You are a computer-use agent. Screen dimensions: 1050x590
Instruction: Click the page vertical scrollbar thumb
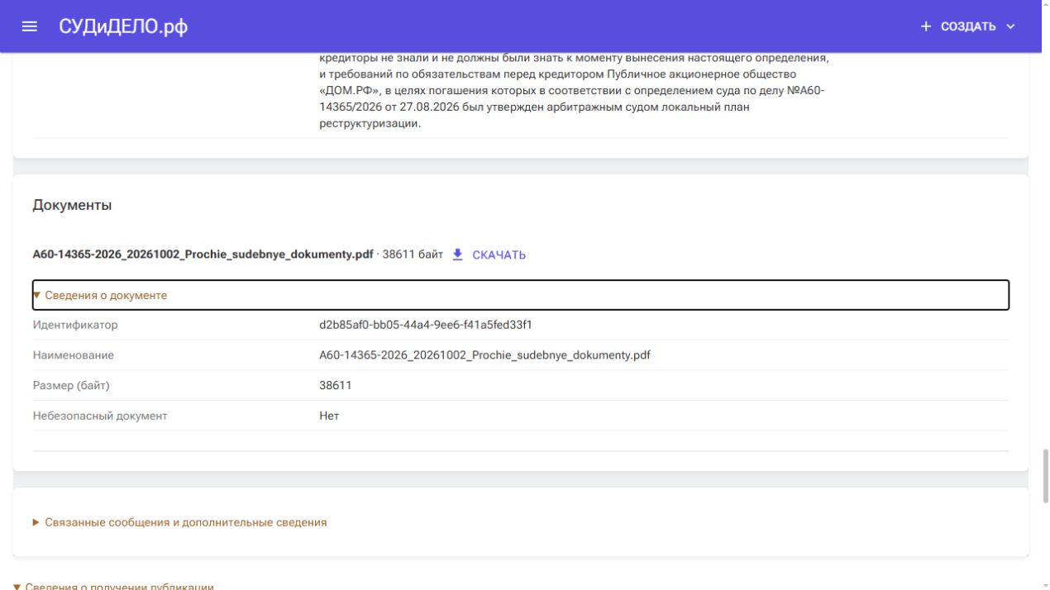pos(1045,476)
